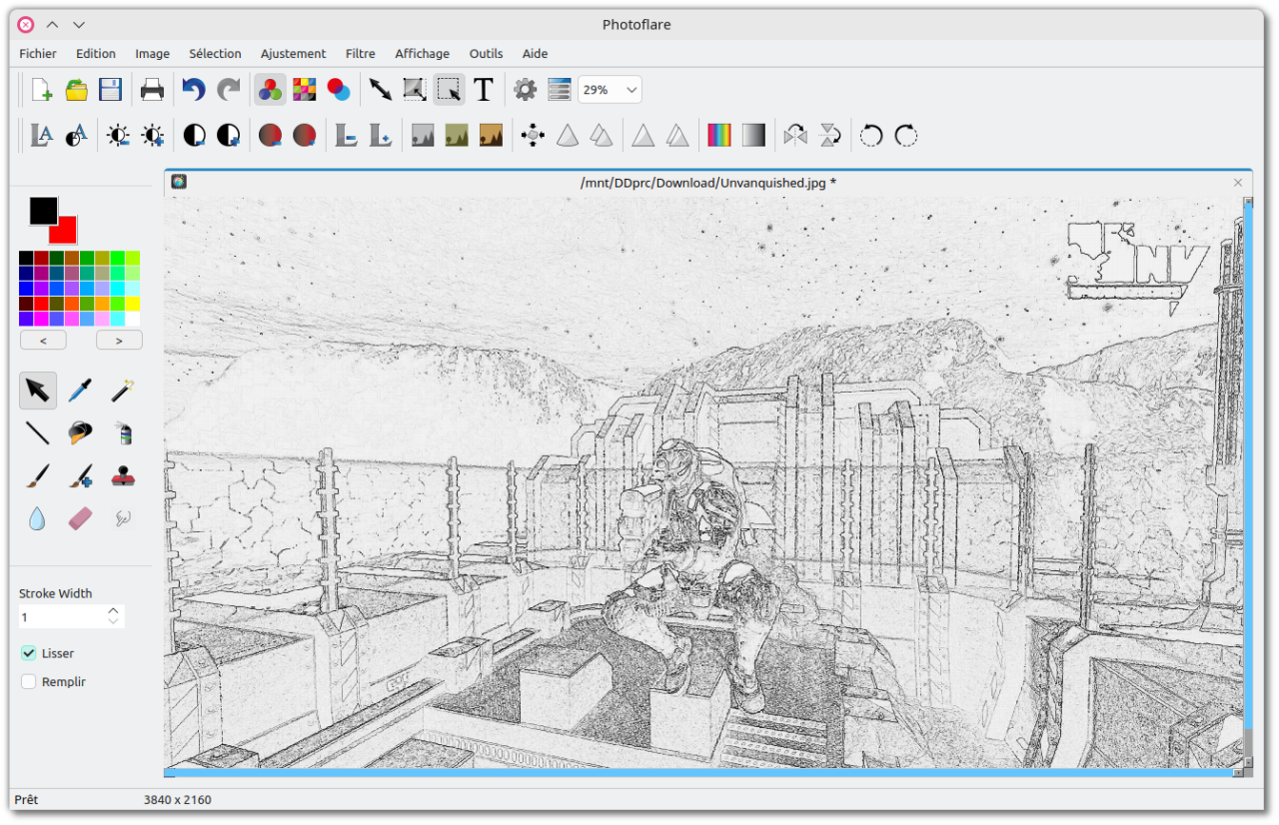Decrease saturation with red circle minus icon
The height and width of the screenshot is (825, 1279).
click(x=270, y=135)
